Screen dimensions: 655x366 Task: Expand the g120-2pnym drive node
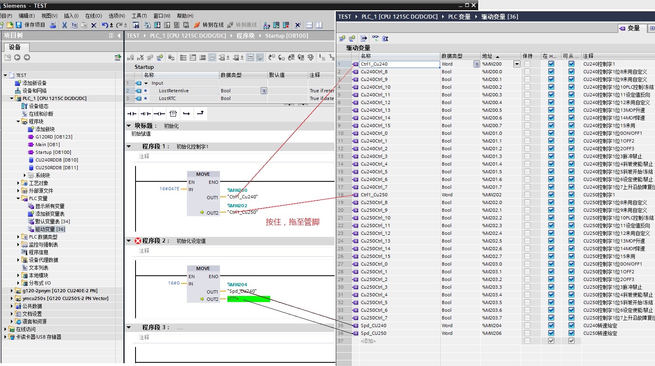pyautogui.click(x=11, y=291)
